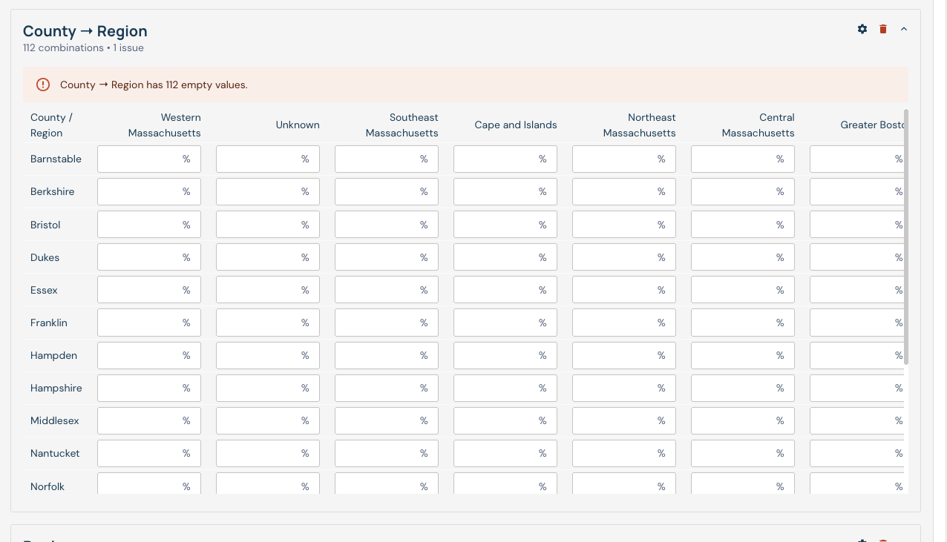The height and width of the screenshot is (542, 947).
Task: Click Middlesex Central Massachusetts percent field
Action: point(743,420)
